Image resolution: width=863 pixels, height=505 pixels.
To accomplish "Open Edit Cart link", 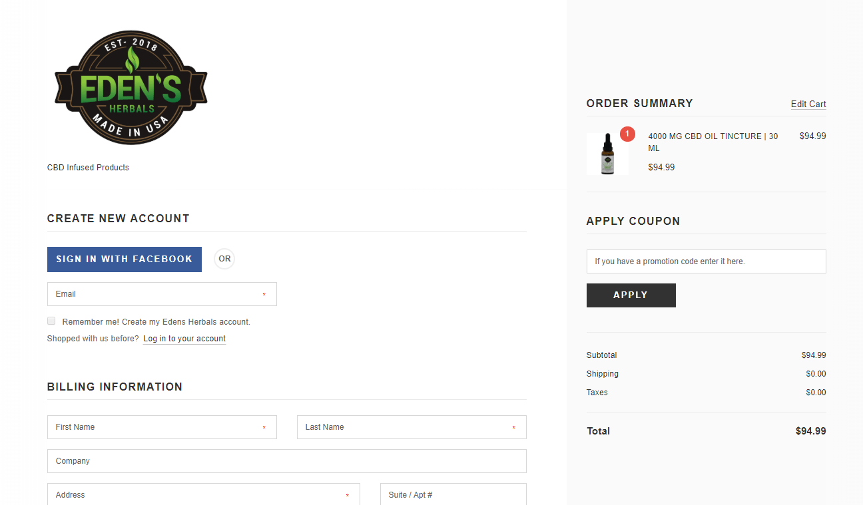I will pyautogui.click(x=808, y=104).
